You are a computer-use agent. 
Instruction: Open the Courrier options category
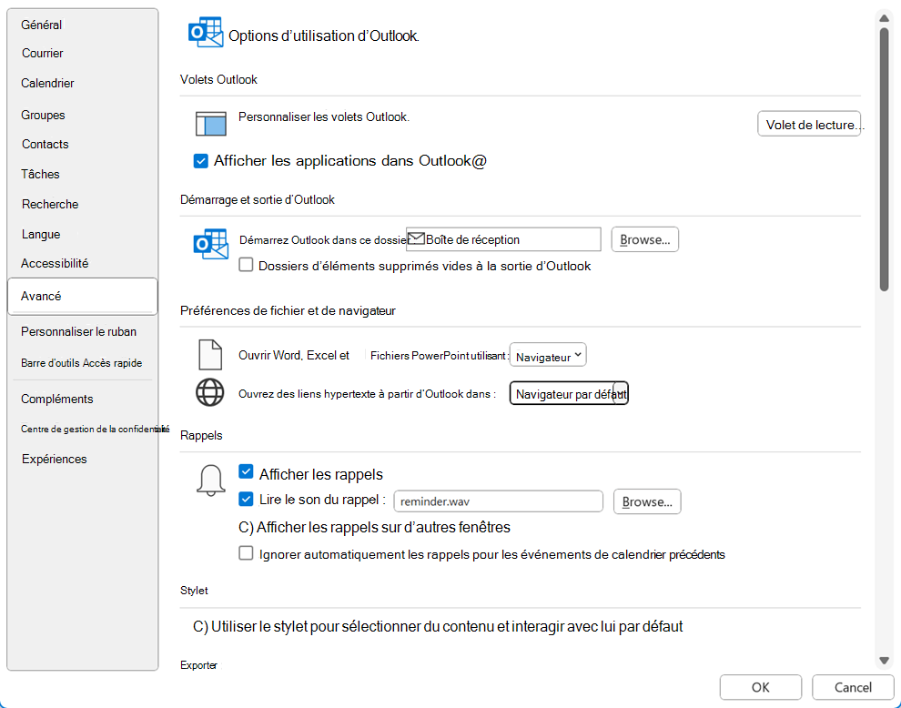tap(43, 53)
